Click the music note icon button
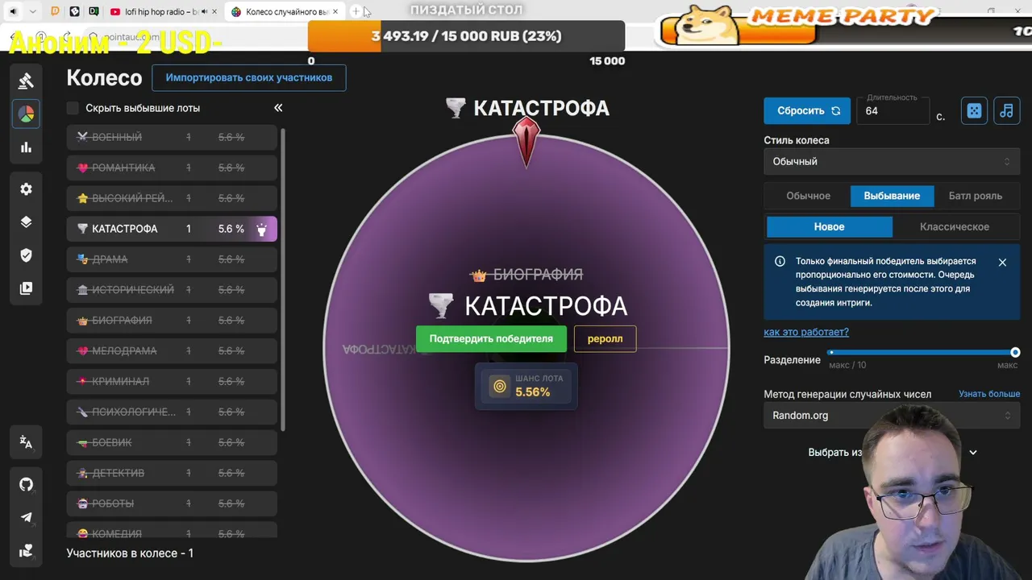The height and width of the screenshot is (580, 1032). coord(1006,110)
